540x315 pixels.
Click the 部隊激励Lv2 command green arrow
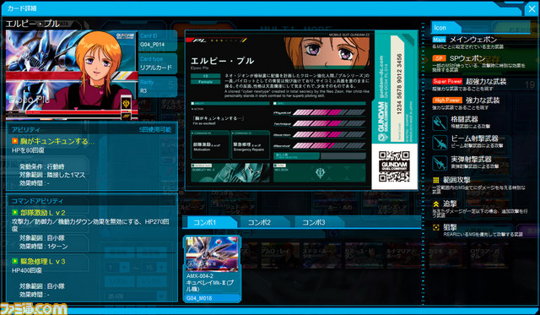[15, 212]
